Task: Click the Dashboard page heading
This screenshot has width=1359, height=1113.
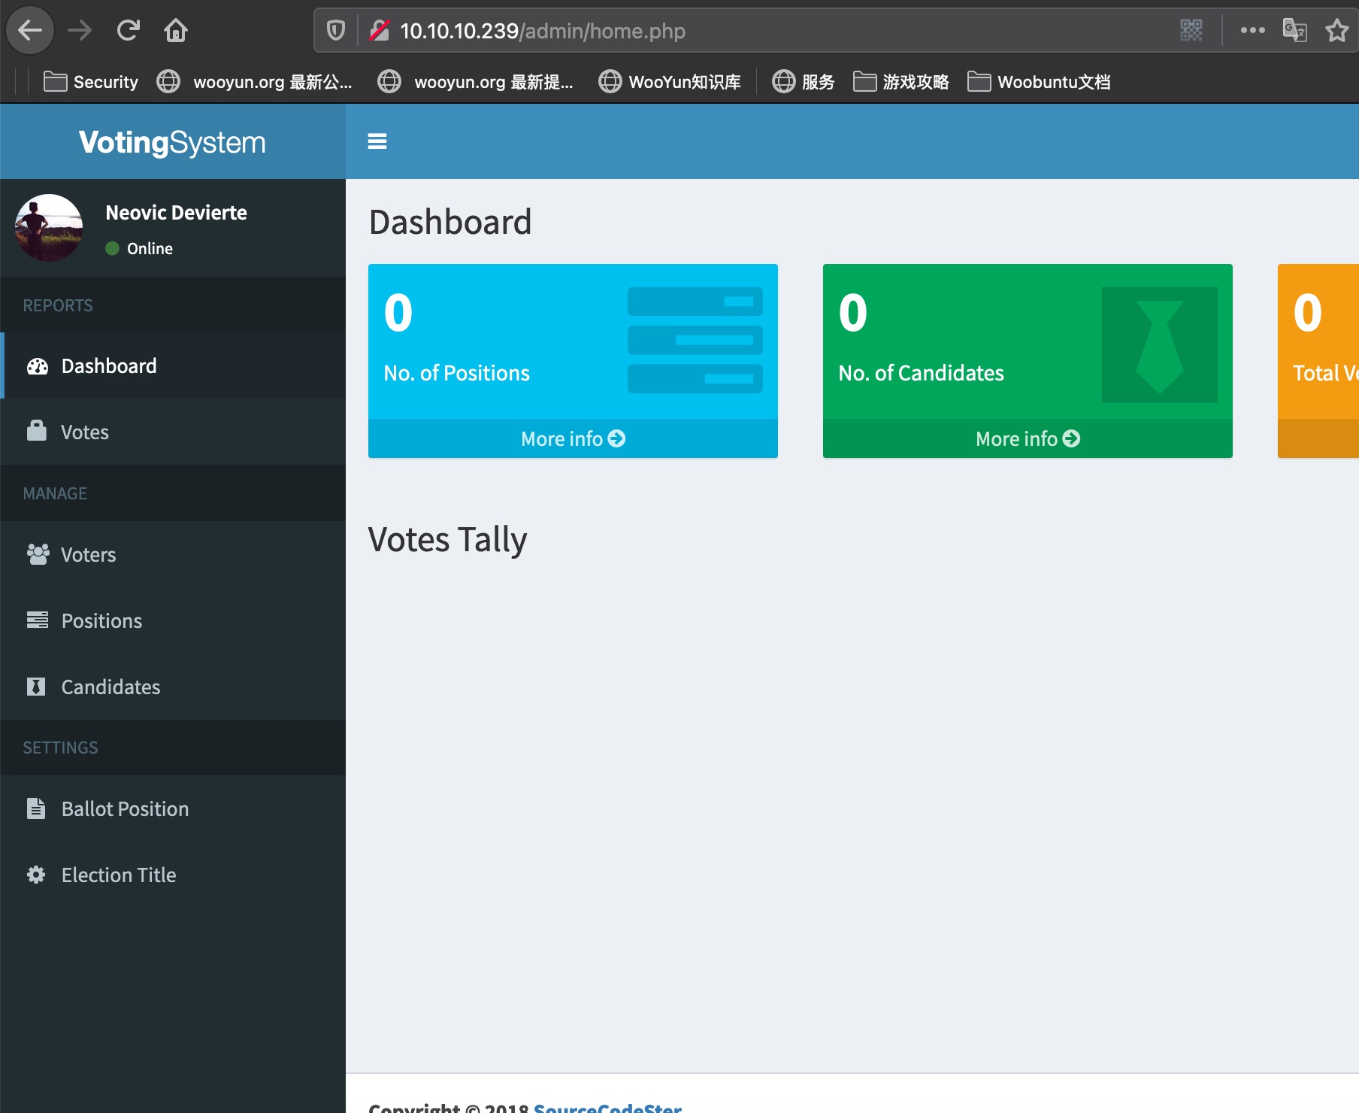Action: point(450,222)
